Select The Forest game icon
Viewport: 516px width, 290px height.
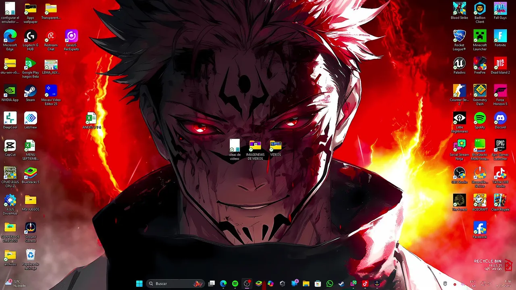tap(459, 203)
